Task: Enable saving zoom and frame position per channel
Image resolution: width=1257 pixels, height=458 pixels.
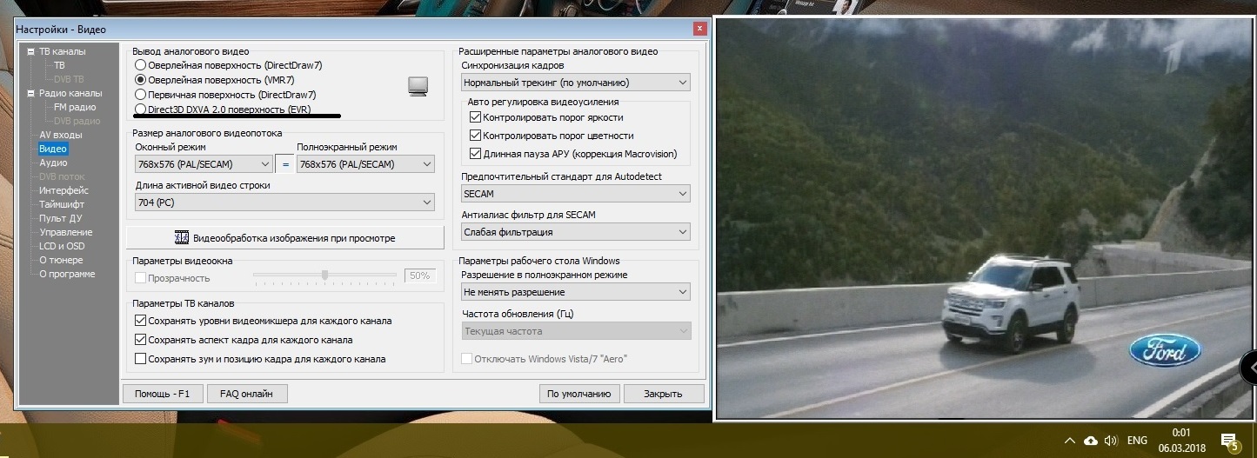Action: point(140,359)
